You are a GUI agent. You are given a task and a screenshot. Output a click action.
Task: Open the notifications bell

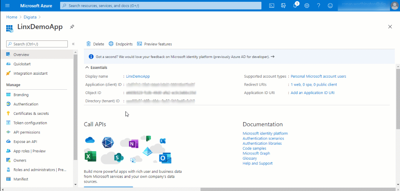click(x=295, y=5)
